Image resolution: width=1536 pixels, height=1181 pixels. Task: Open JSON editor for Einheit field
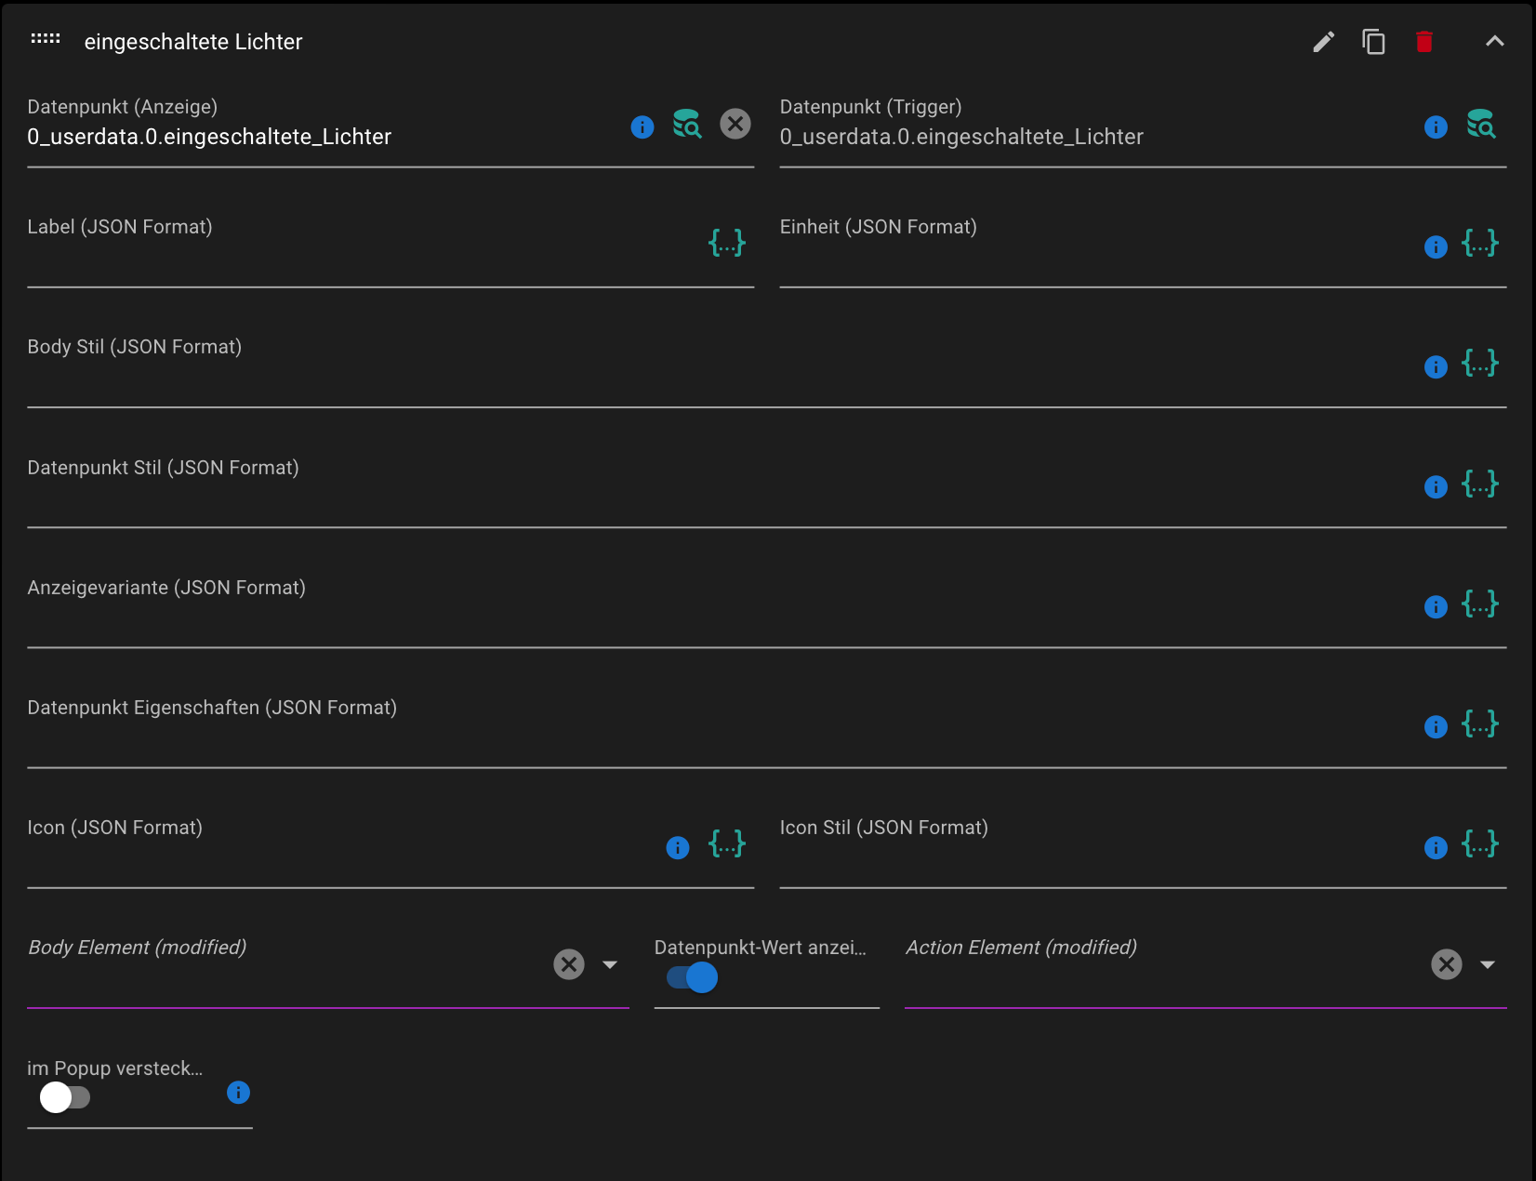(x=1480, y=244)
